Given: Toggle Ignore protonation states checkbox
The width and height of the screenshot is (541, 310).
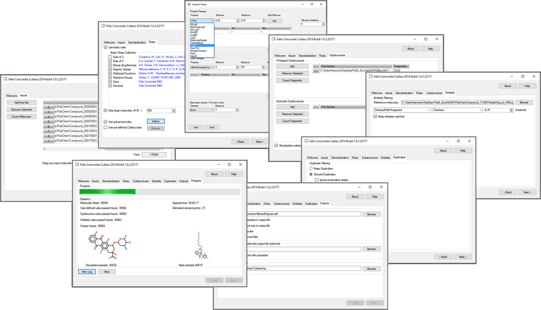Looking at the screenshot, I should [x=317, y=180].
